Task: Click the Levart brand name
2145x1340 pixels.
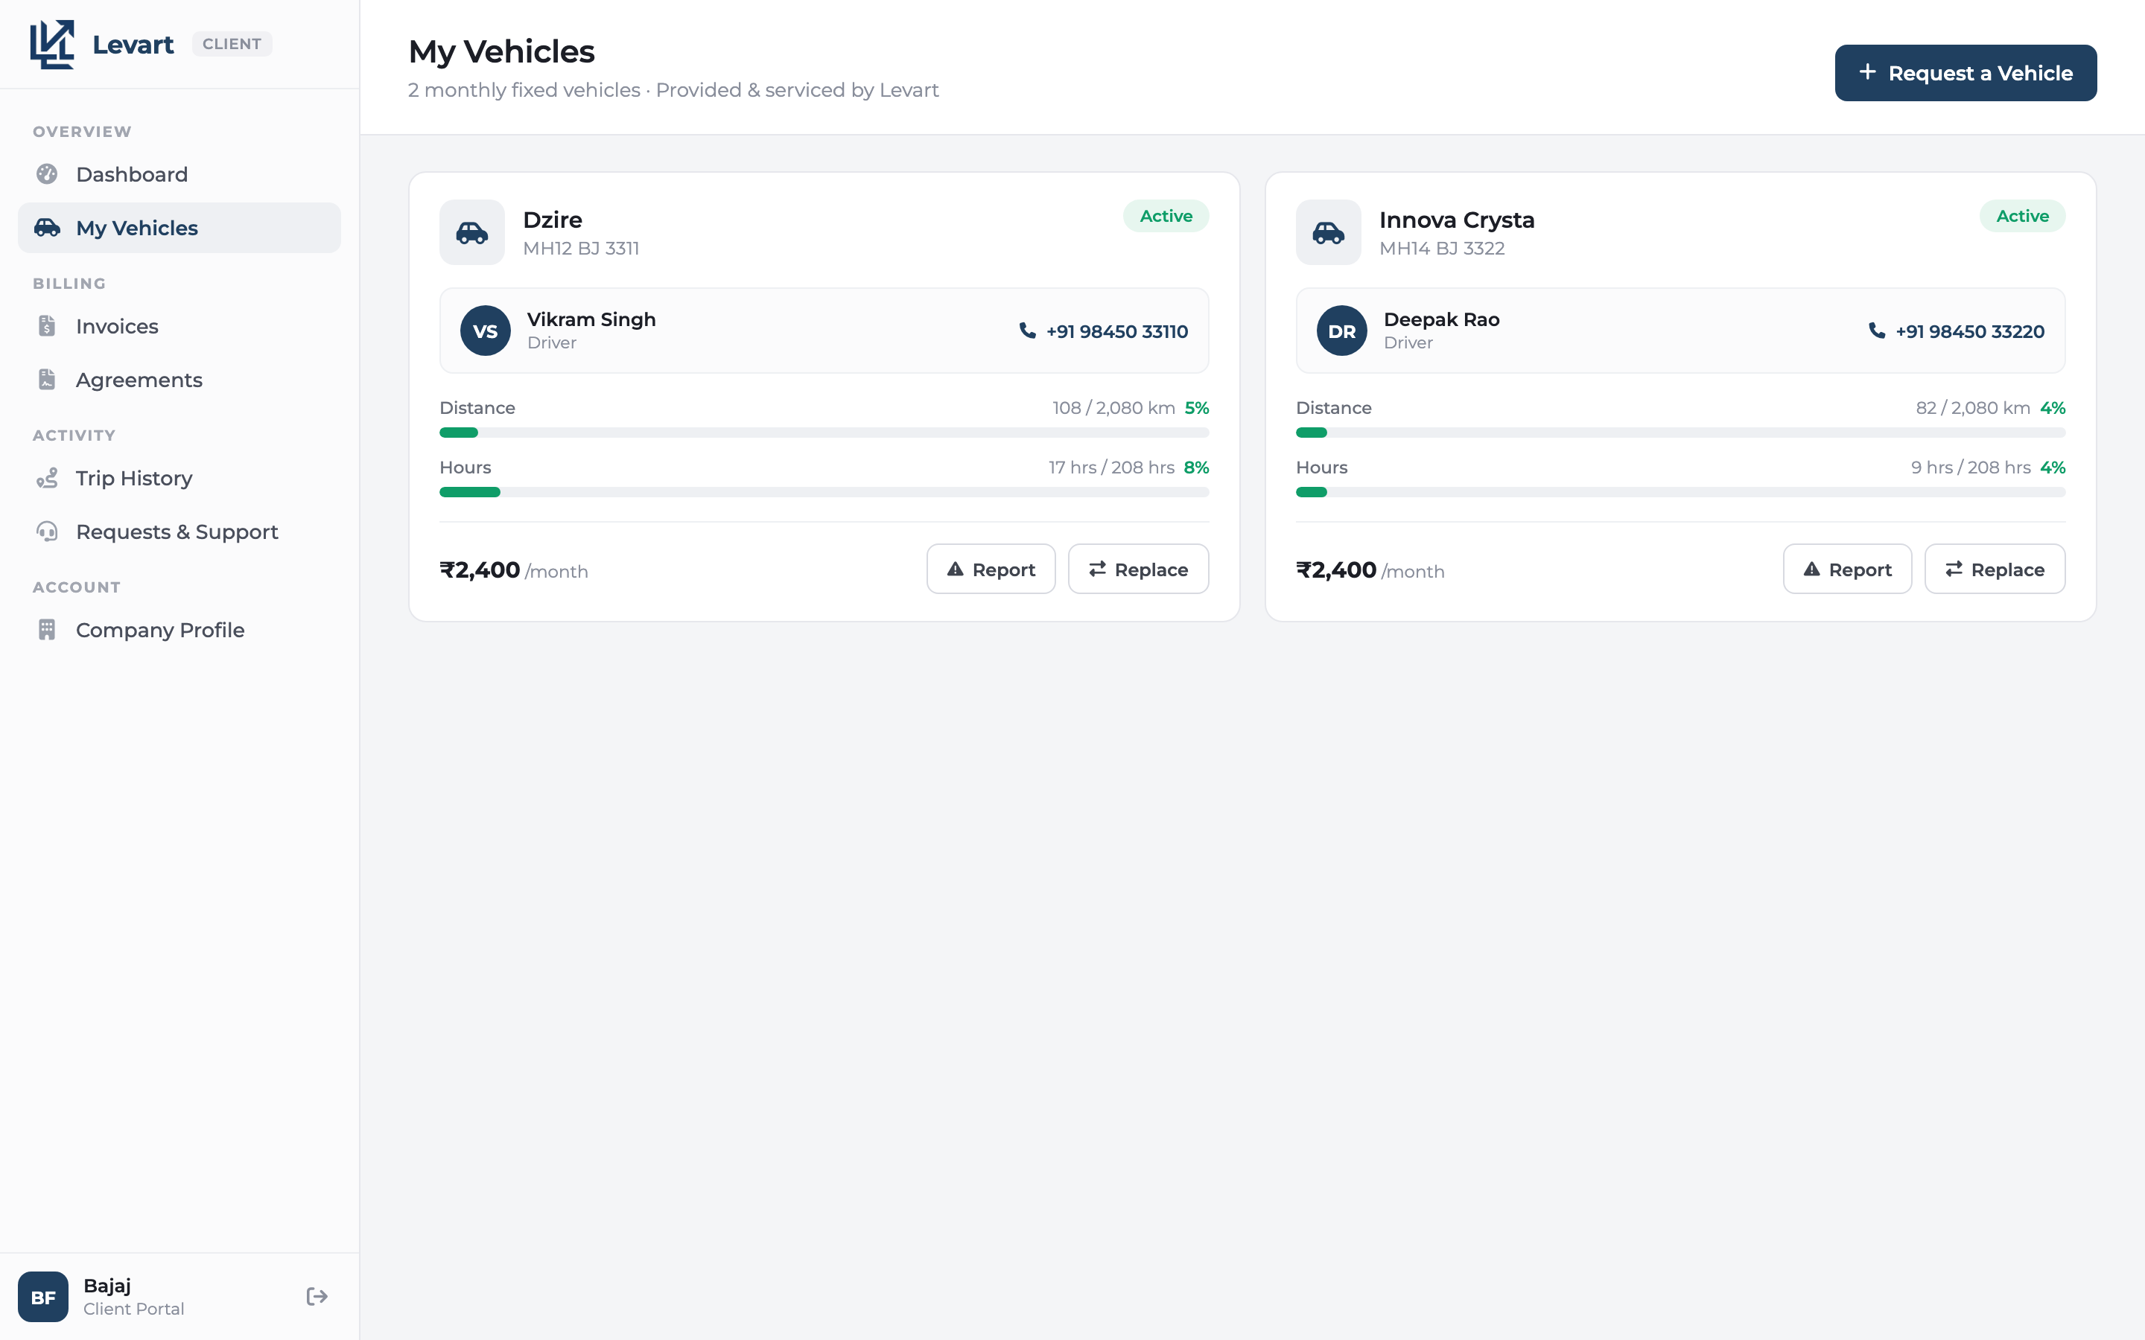Action: tap(133, 45)
